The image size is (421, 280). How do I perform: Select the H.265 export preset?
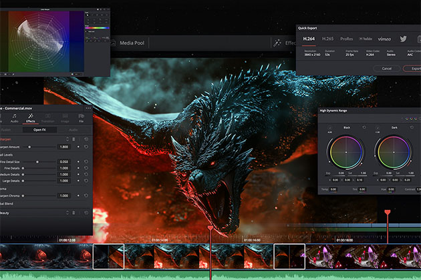327,39
